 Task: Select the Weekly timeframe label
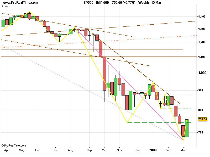coord(144,3)
